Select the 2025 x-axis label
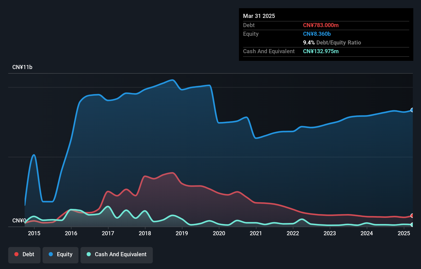421x269 pixels. click(x=404, y=233)
